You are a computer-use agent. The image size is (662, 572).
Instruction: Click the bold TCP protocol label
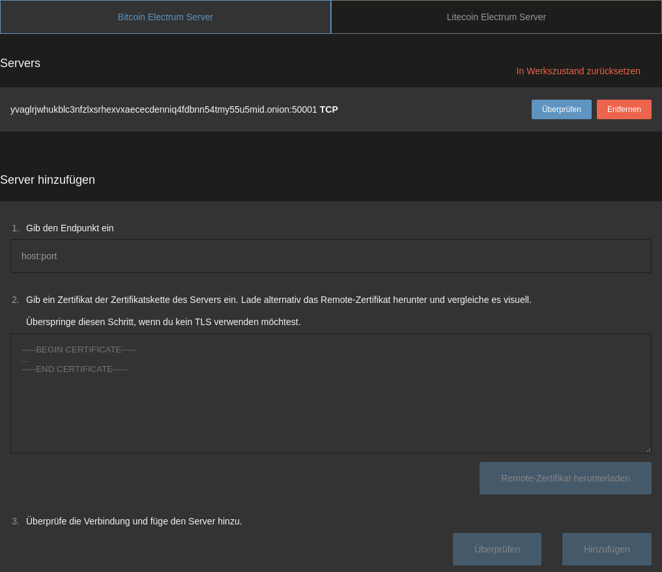coord(329,109)
